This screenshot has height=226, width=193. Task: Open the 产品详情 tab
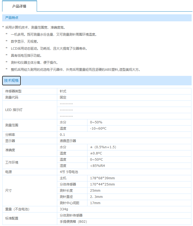19,6
